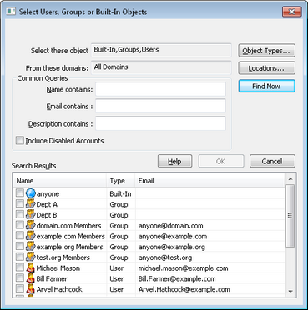Run the search with Find Now
Screen dimensions: 308x310
(x=266, y=87)
